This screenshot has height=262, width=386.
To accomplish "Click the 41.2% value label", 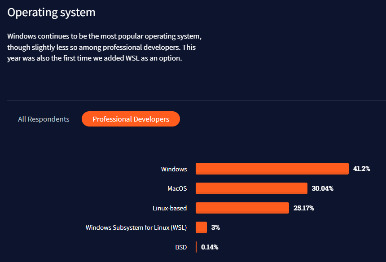I will [362, 169].
